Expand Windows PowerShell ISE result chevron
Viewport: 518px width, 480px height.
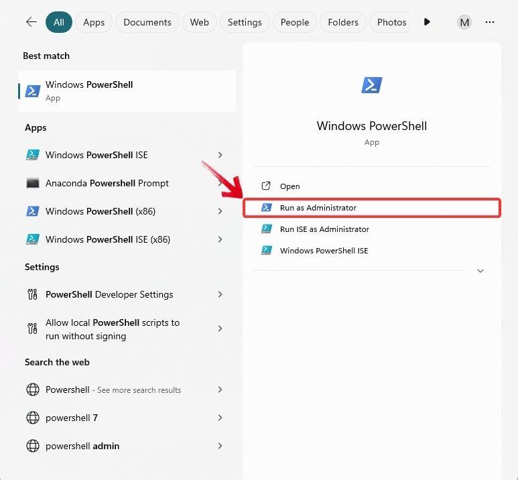click(220, 155)
